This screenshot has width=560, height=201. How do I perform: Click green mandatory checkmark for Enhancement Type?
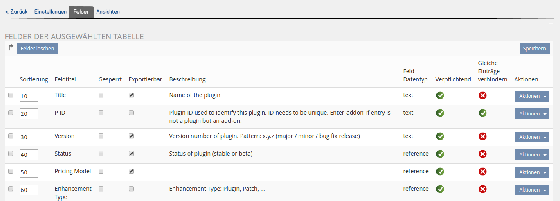[x=440, y=189]
